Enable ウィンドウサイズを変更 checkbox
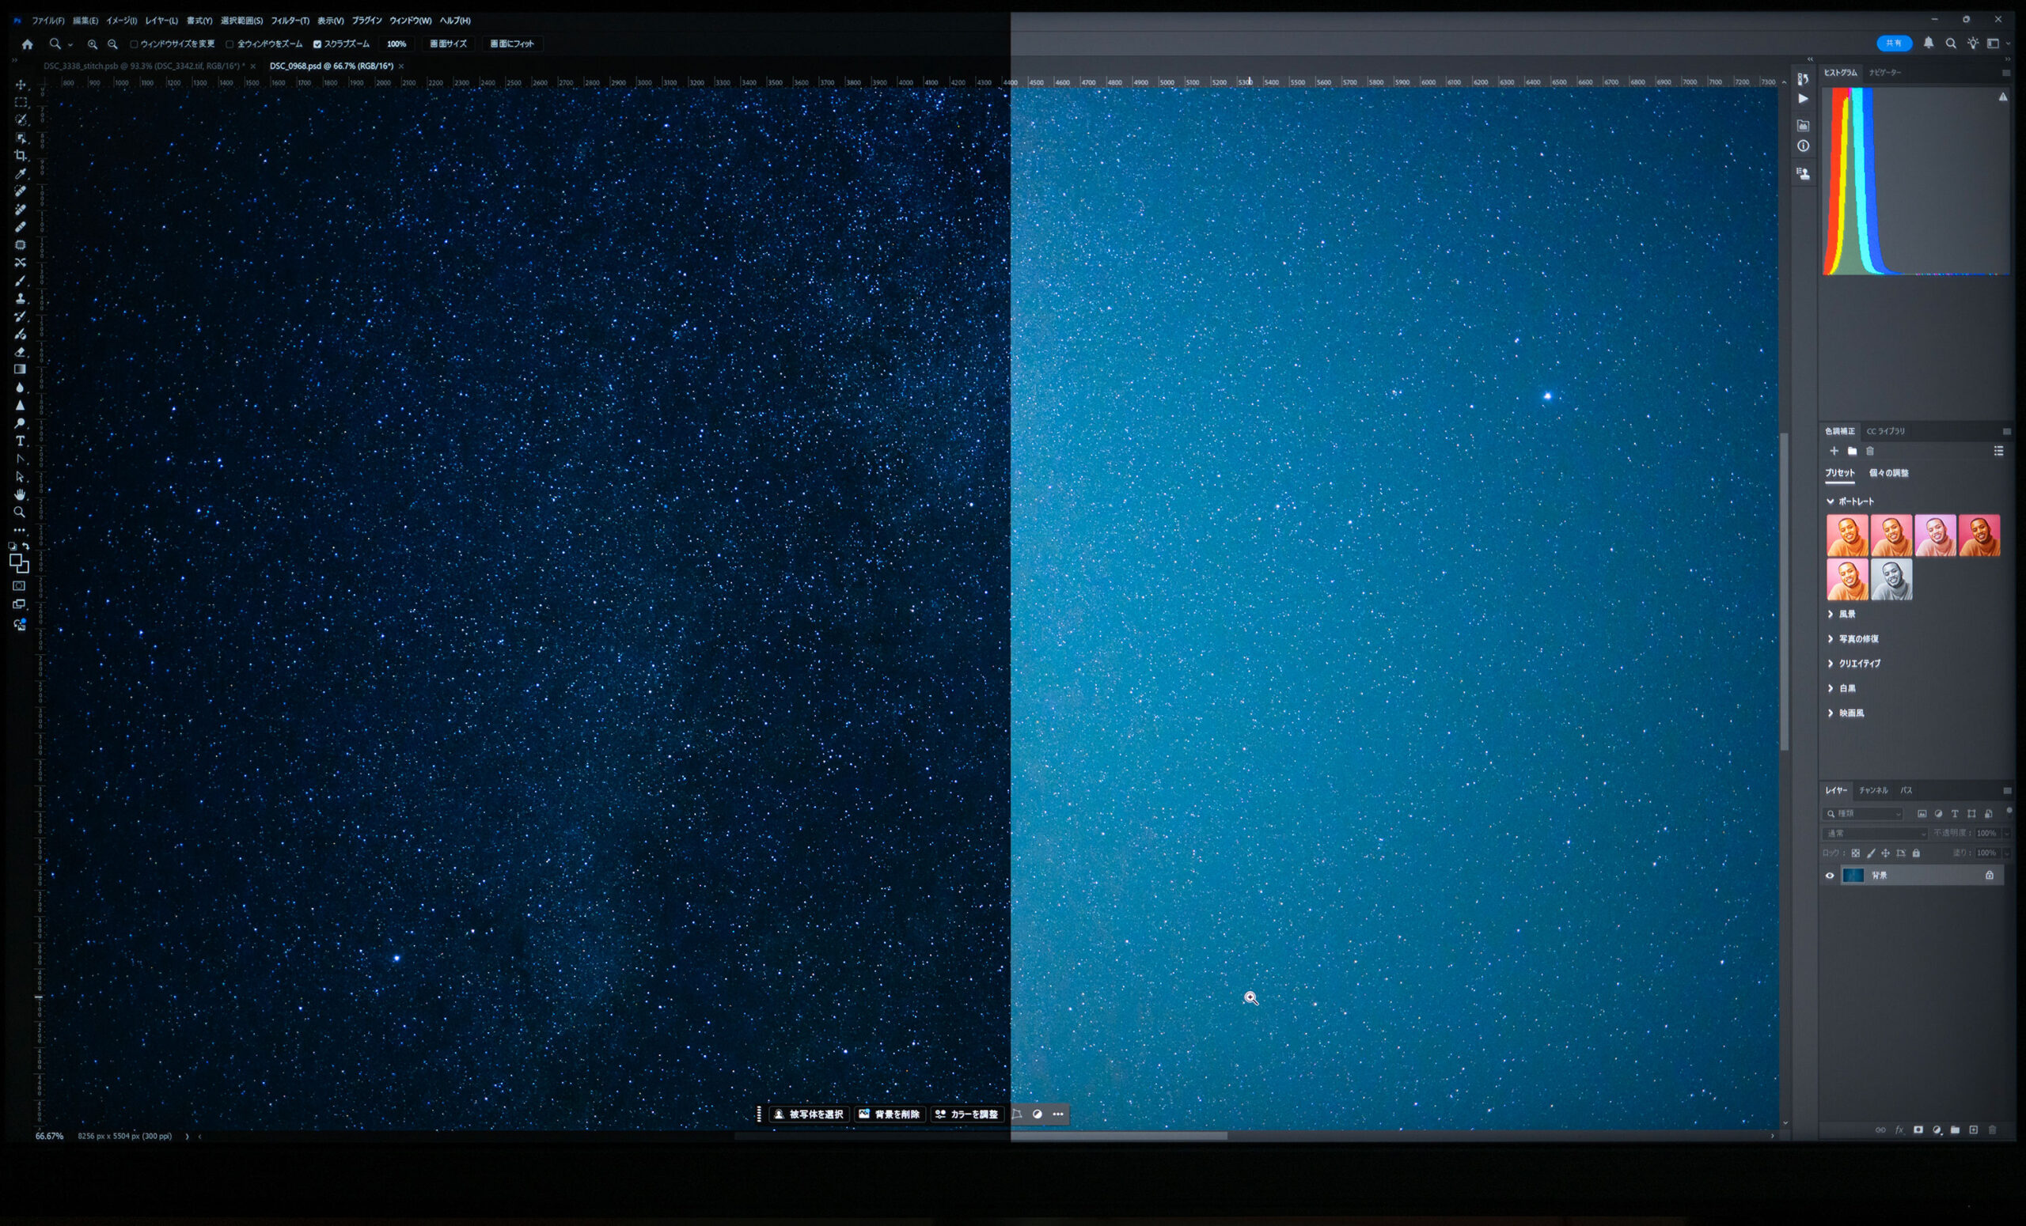Viewport: 2026px width, 1226px height. pos(134,44)
